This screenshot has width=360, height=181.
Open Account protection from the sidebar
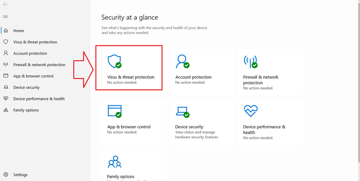(30, 54)
